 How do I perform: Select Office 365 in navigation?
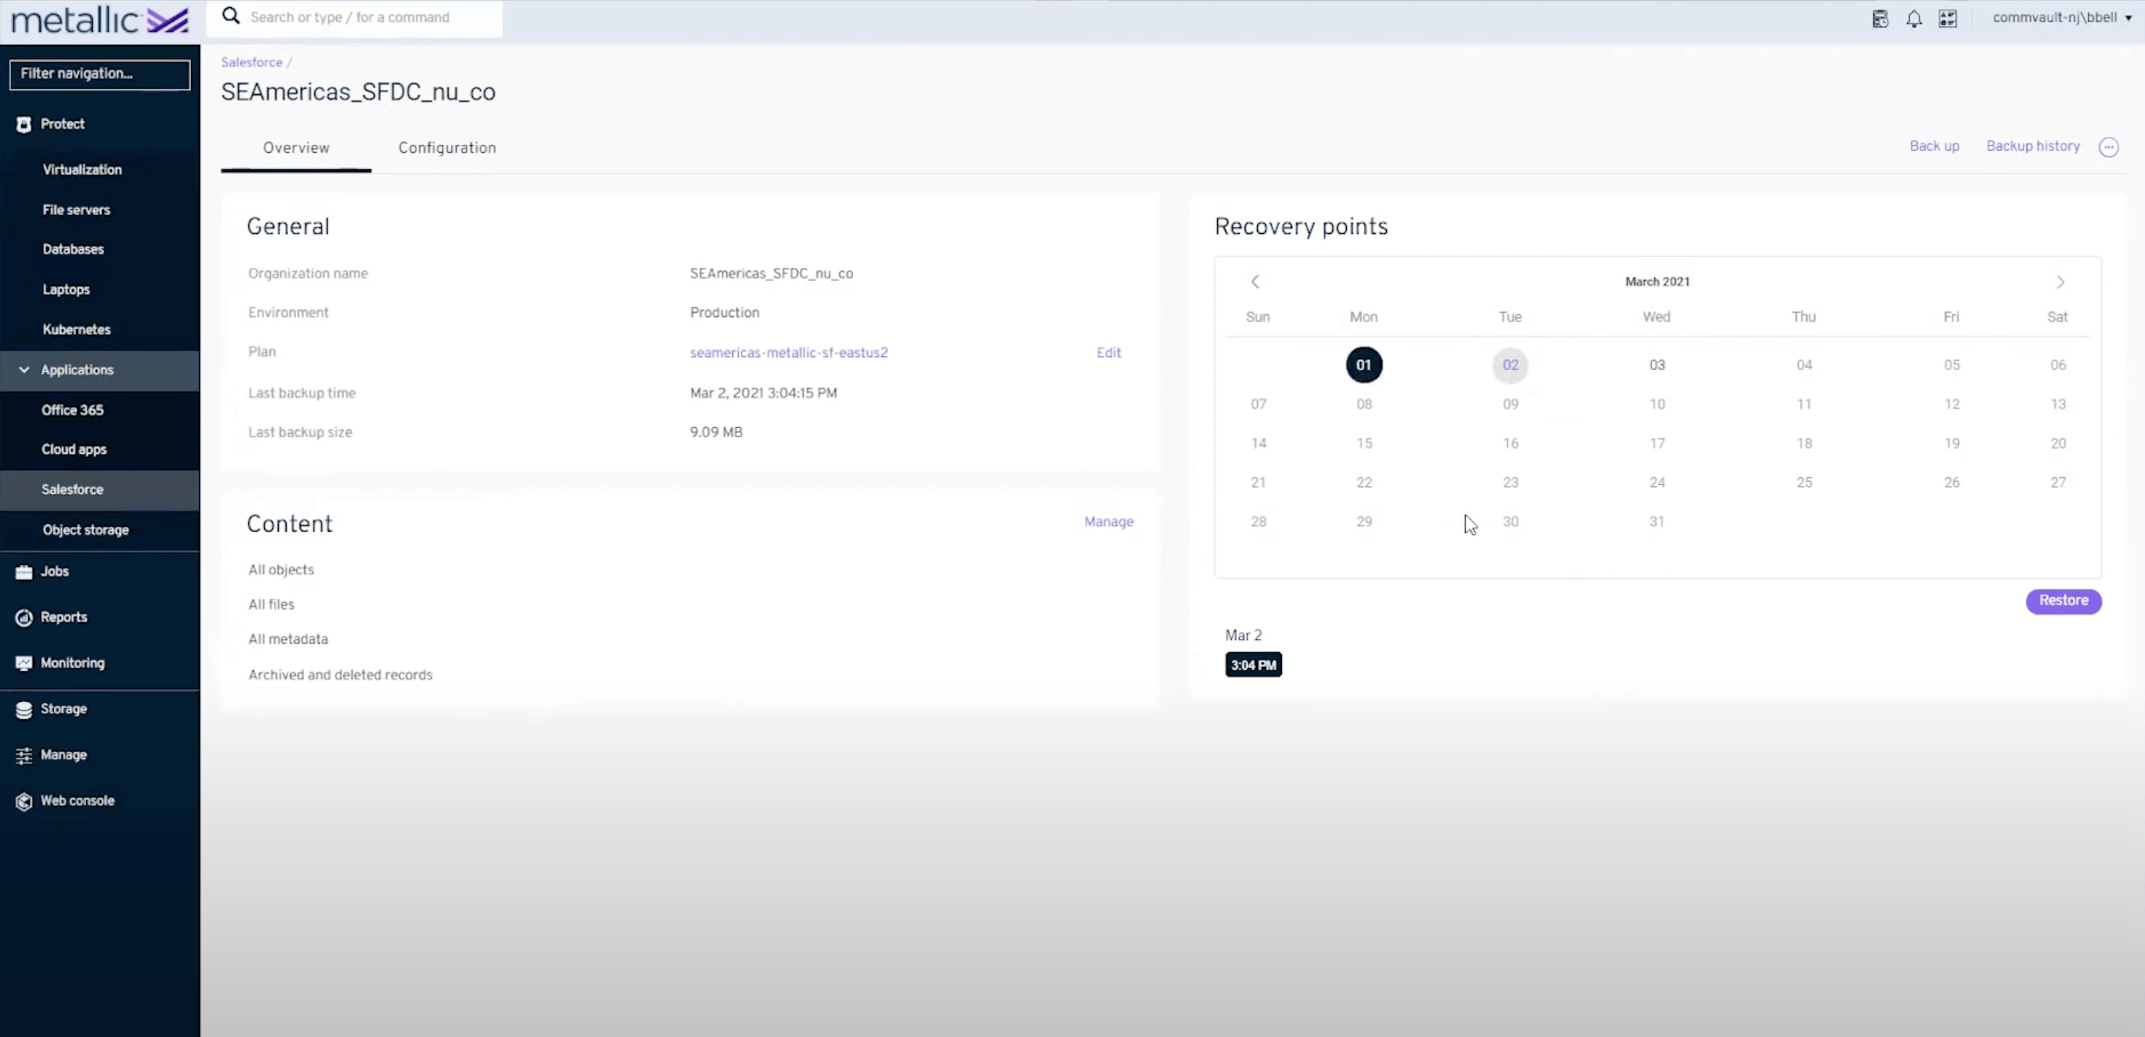coord(72,410)
